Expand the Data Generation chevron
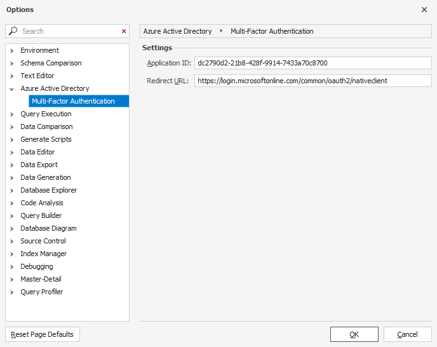 (11, 178)
